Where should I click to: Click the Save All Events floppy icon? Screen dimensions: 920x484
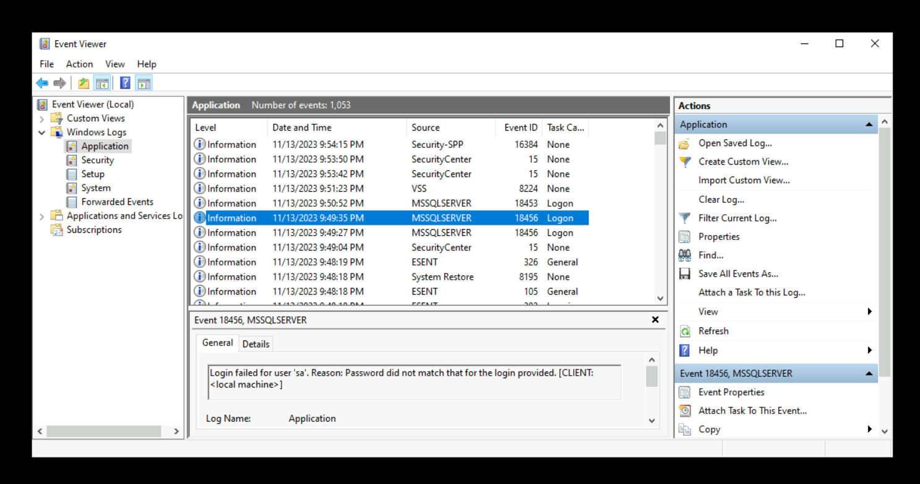coord(685,274)
